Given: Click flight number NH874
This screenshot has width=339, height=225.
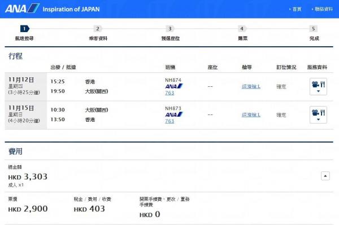Looking at the screenshot, I should coord(173,80).
